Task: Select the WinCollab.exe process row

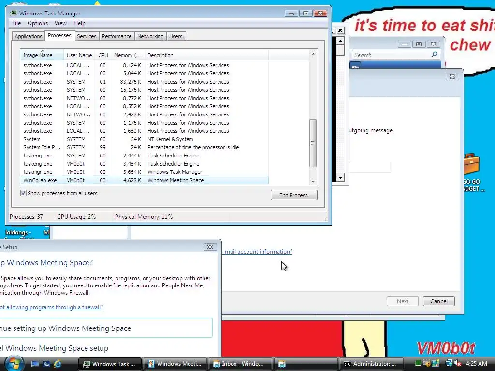Action: 145,180
